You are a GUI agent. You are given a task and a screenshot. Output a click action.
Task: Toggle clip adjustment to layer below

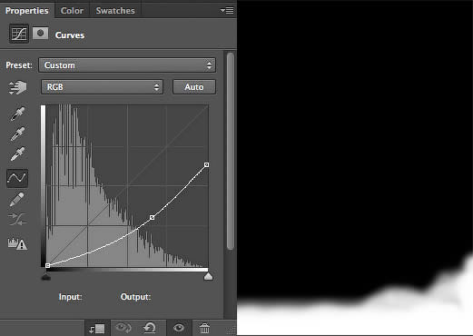[97, 328]
